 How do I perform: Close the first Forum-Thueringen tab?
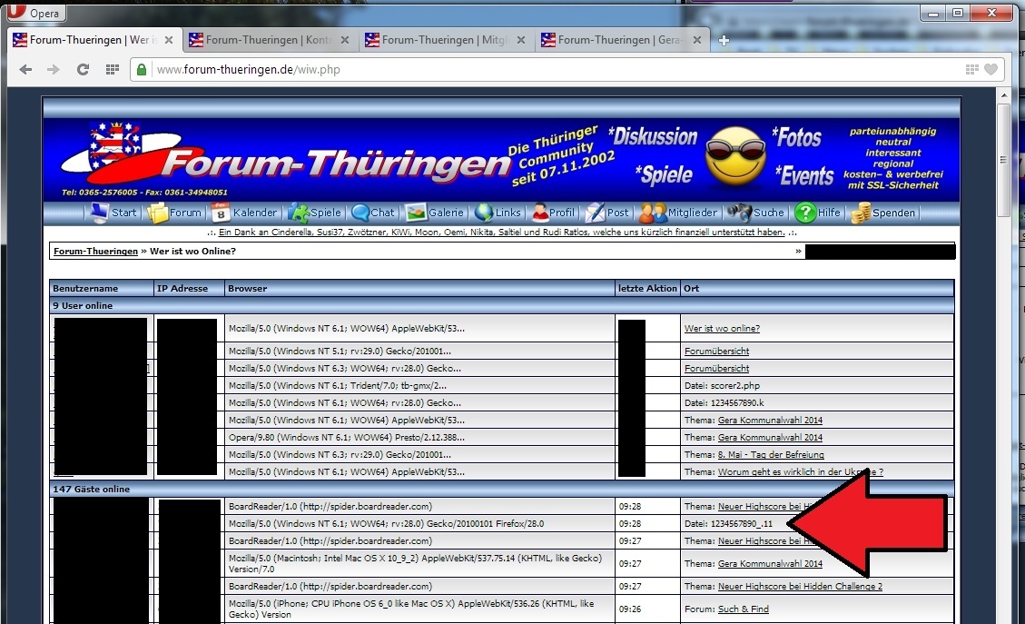tap(169, 40)
